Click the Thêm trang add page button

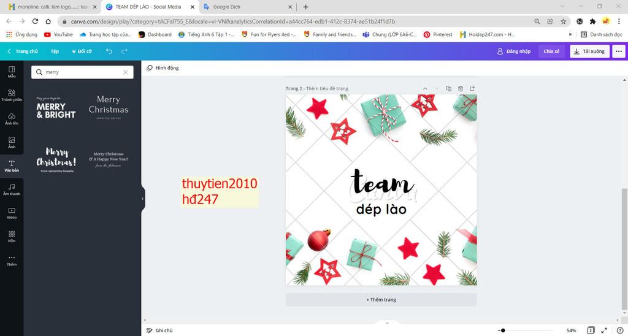(381, 300)
